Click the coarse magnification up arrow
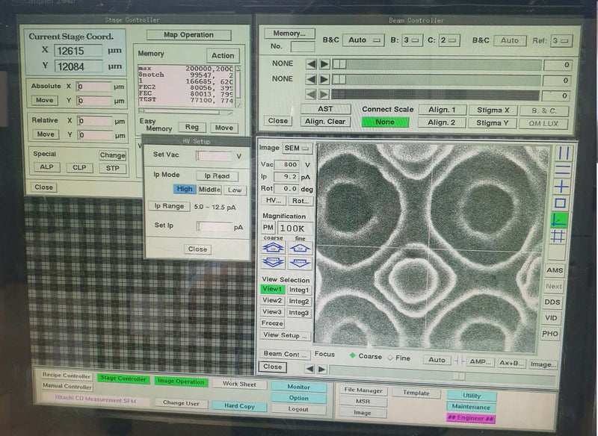This screenshot has height=436, width=598. [274, 249]
